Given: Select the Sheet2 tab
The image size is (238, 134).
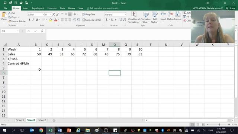Looking at the screenshot, I should 42,120.
